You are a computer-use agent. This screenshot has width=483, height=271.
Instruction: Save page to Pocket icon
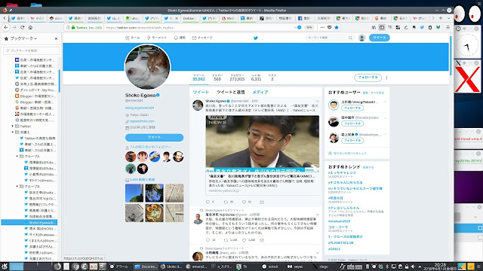click(x=329, y=27)
